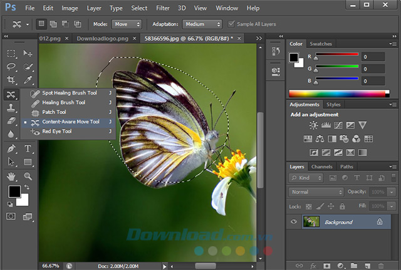The width and height of the screenshot is (401, 270).
Task: Activate the Hand tool
Action: coord(11,176)
